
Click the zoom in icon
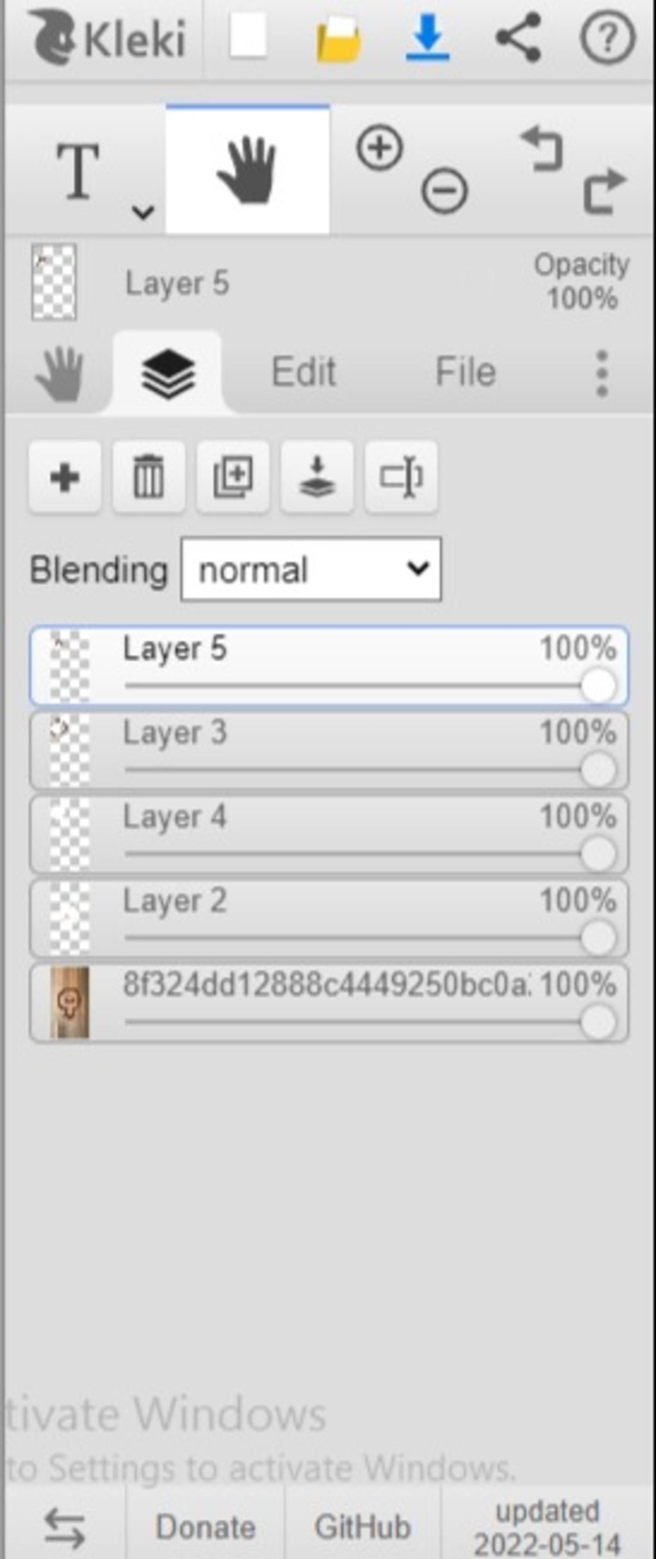(380, 149)
